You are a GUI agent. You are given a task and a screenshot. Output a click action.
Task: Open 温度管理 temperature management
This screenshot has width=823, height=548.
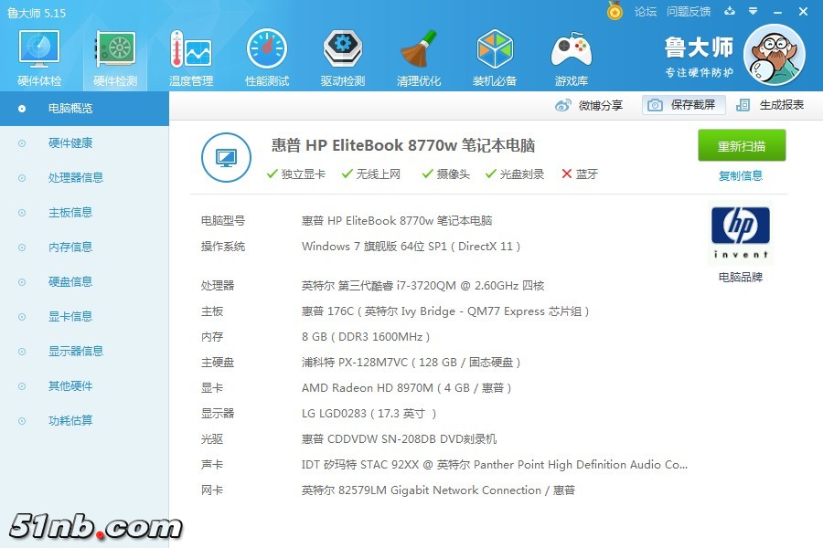point(191,58)
